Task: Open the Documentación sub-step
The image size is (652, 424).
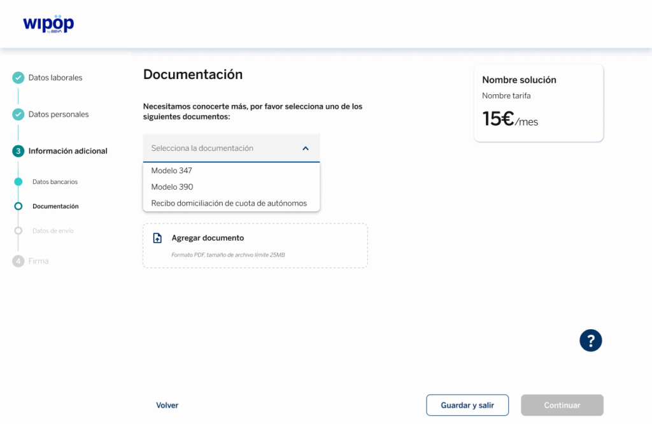Action: [x=55, y=206]
